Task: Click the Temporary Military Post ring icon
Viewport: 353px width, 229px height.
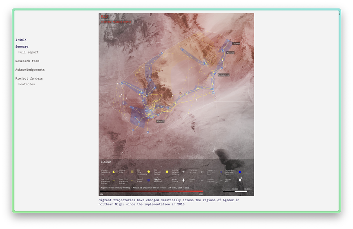Action: point(221,172)
